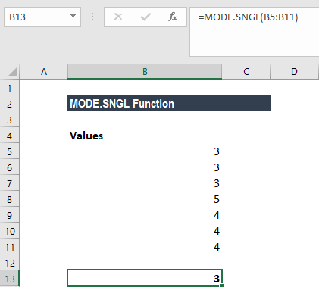
Task: Select cell B8 containing 5
Action: click(x=145, y=199)
